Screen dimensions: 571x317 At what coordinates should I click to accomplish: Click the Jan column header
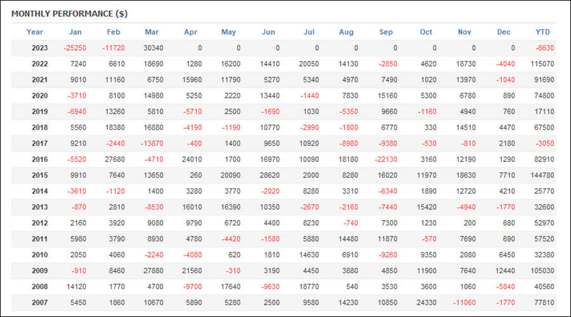75,32
